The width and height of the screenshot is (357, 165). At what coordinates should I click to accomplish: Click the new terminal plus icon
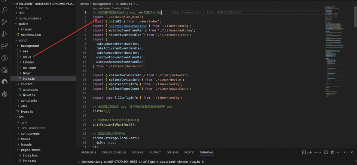point(316,153)
